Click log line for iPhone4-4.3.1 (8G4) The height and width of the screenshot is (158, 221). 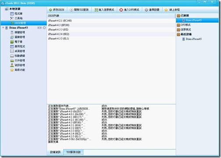[95, 125]
